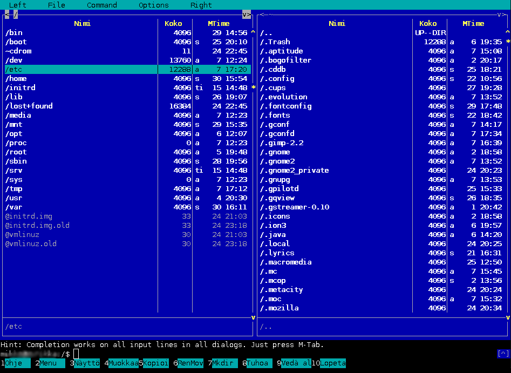
Task: Sort left panel by the Koko column header
Action: 173,23
